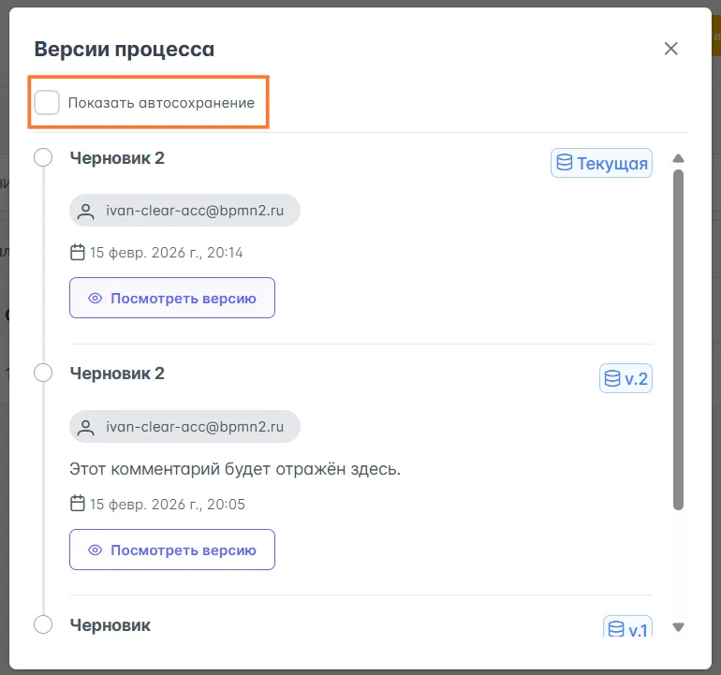Click the calendar icon next to 20:14
The image size is (721, 675).
click(78, 252)
